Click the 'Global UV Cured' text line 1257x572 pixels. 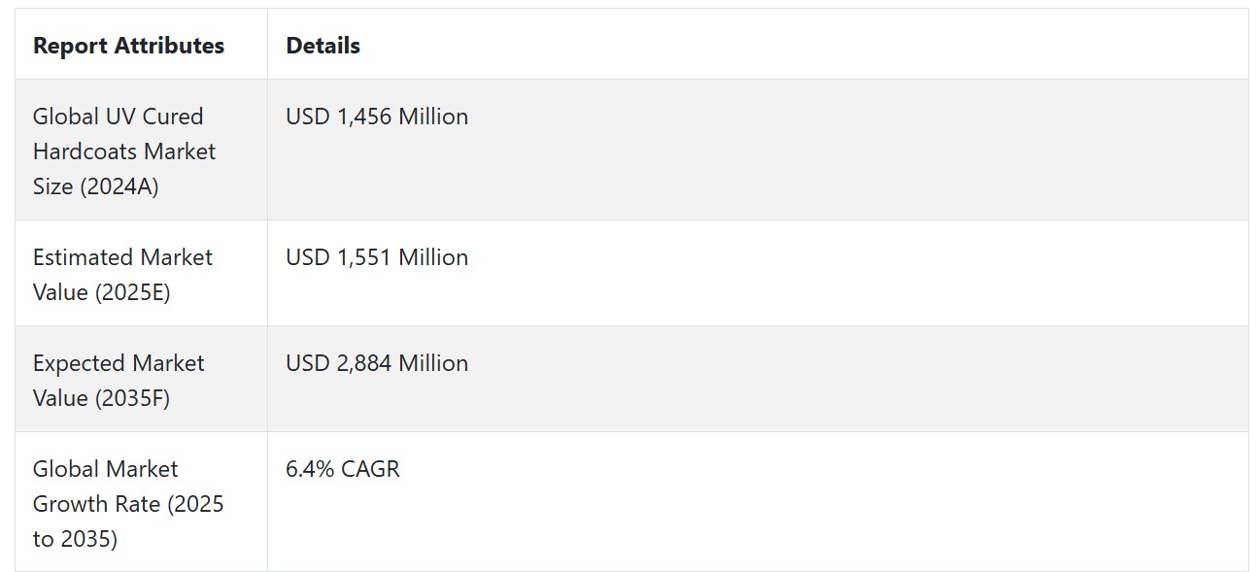(119, 117)
